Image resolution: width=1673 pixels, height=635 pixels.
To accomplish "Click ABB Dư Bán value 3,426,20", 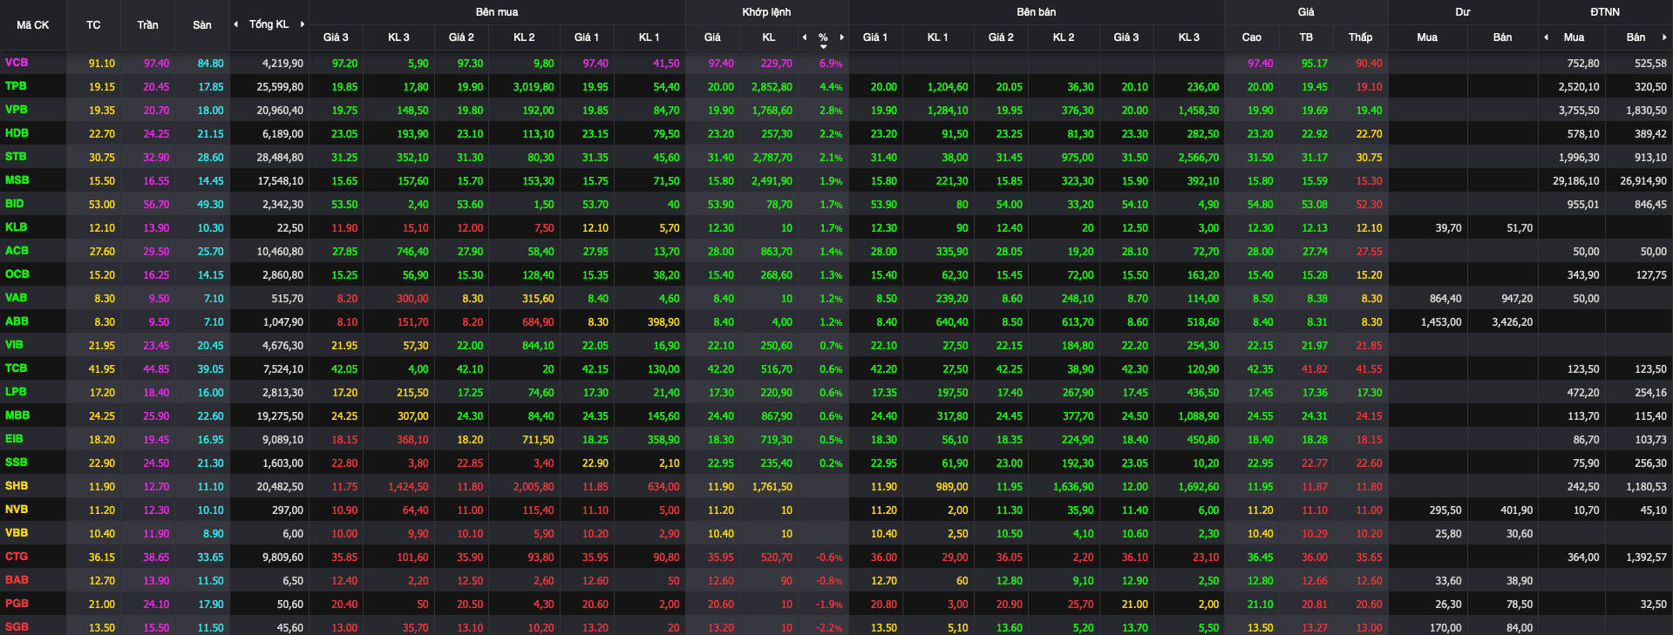I will [1512, 322].
